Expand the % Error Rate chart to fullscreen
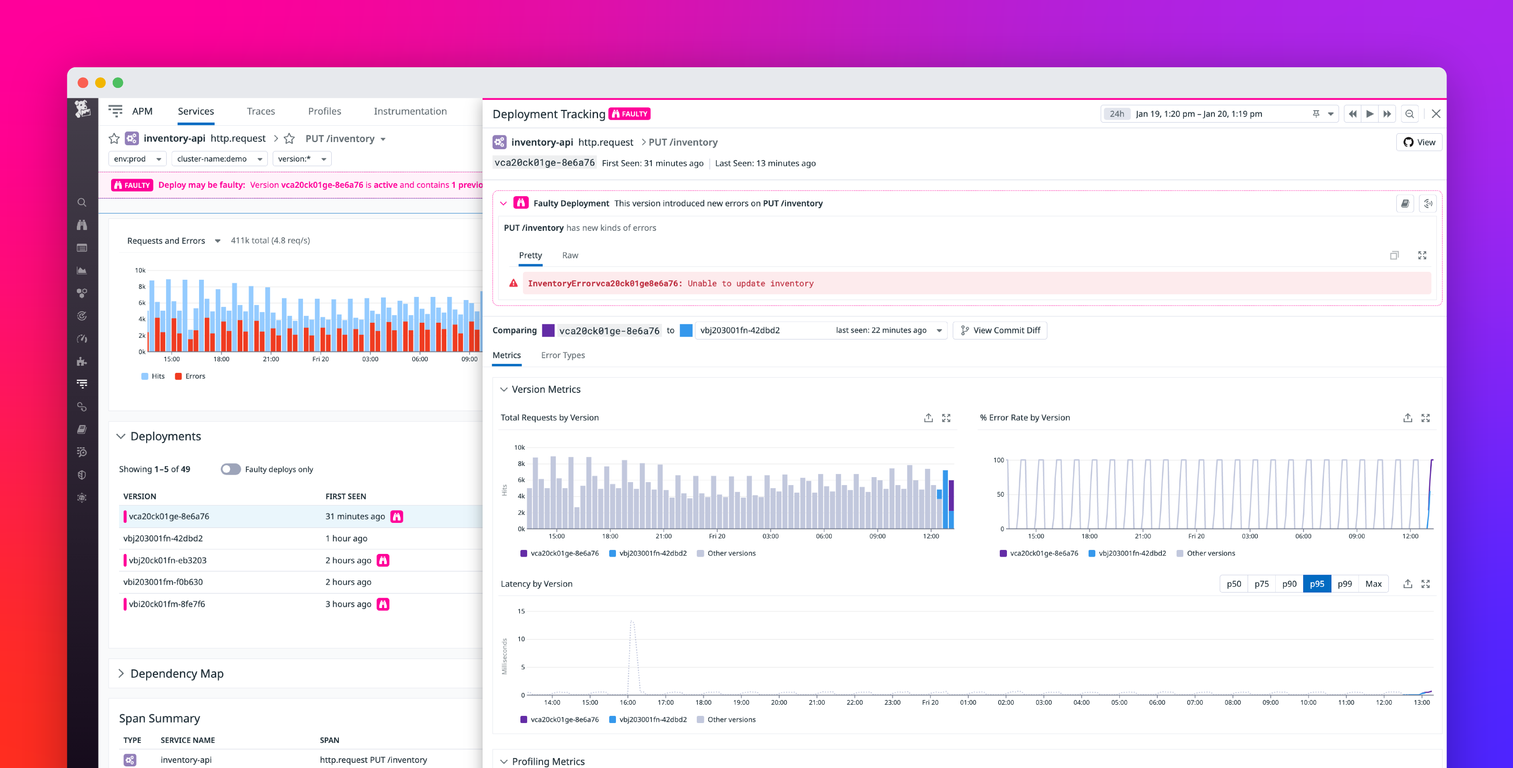 (1426, 417)
